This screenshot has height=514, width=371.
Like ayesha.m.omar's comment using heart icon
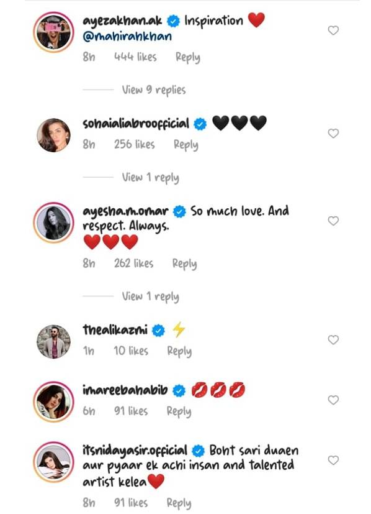333,221
